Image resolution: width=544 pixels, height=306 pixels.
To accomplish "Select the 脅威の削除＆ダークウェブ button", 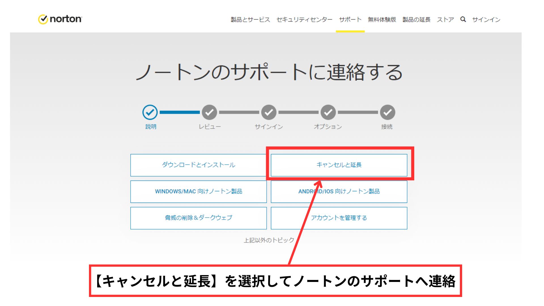I will [x=198, y=218].
